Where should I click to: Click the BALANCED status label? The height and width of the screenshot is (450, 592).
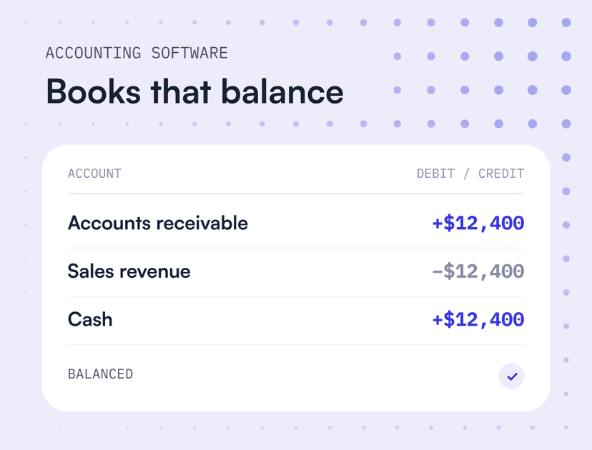coord(100,374)
